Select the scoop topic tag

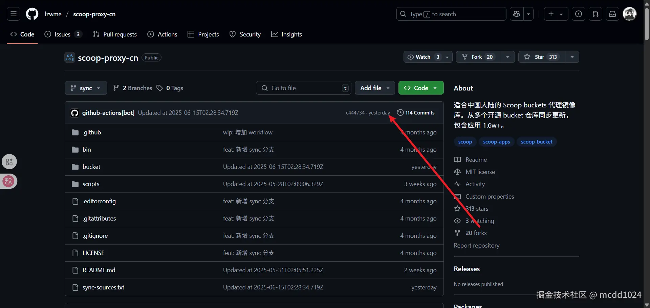click(x=465, y=142)
